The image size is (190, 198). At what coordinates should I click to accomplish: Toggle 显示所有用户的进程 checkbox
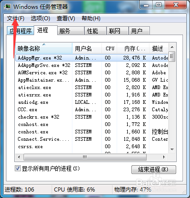pyautogui.click(x=18, y=168)
